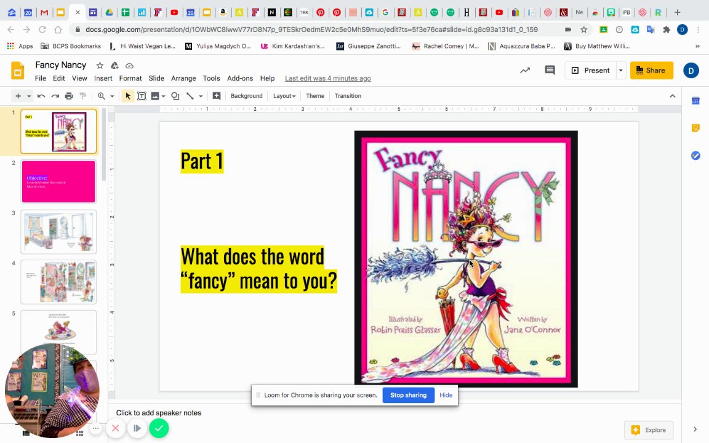
Task: Open BCPS Bookmarks folder
Action: click(71, 46)
